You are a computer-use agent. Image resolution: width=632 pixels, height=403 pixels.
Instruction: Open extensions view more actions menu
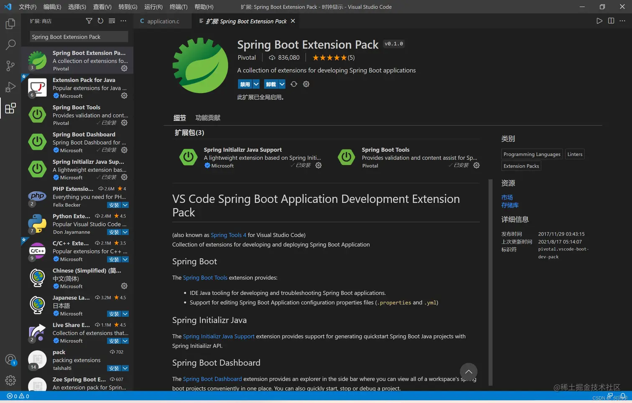[x=123, y=21]
